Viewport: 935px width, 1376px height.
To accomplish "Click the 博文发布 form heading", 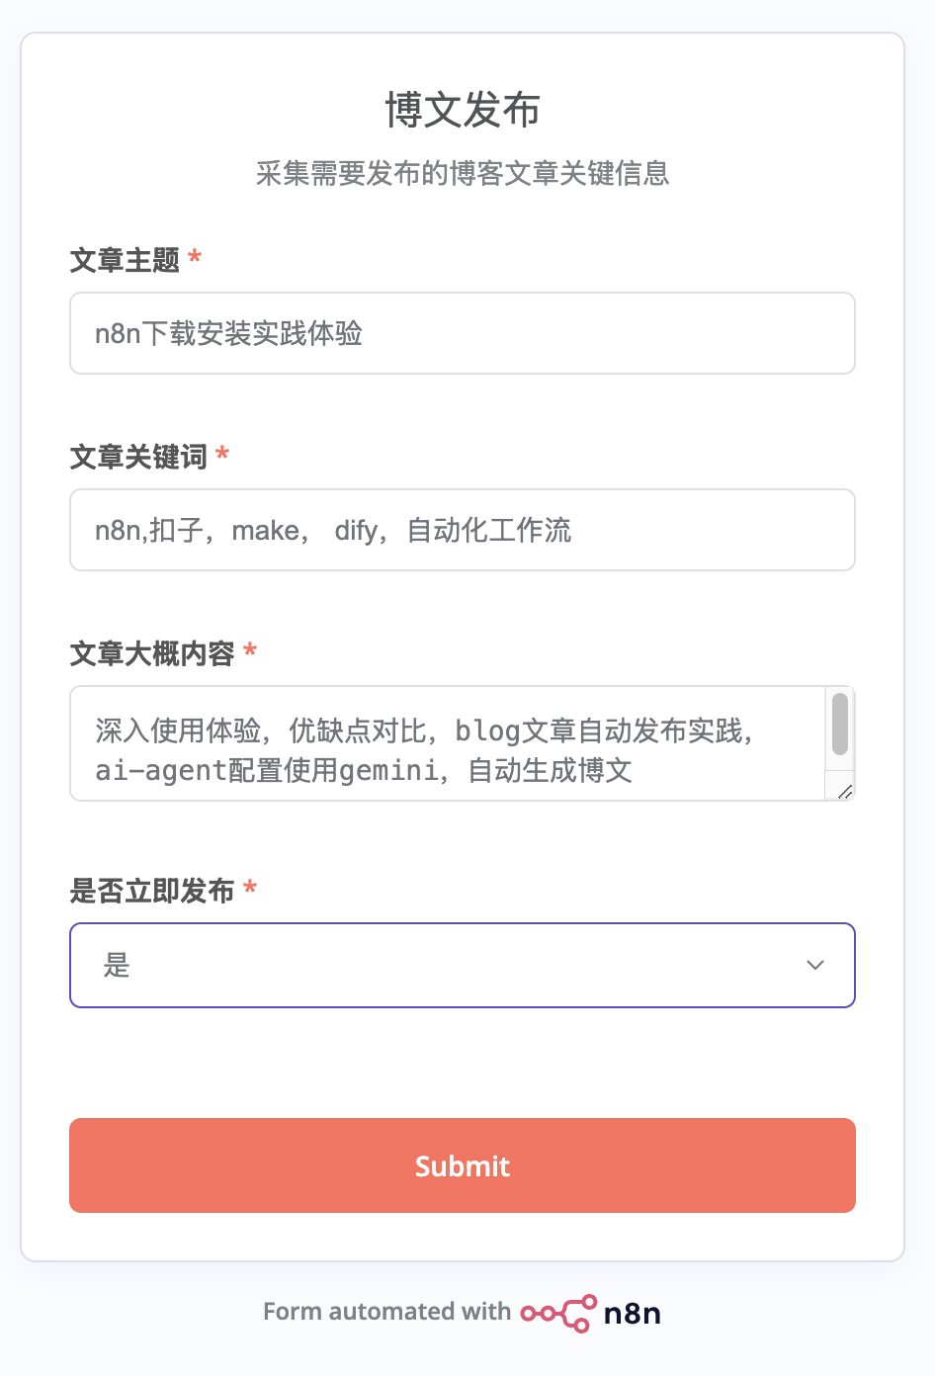I will pyautogui.click(x=463, y=110).
